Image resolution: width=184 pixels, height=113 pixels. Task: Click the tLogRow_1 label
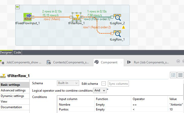pos(117,39)
